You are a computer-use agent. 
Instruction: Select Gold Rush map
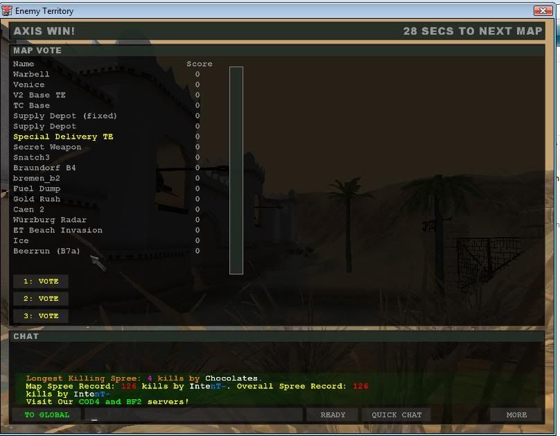pyautogui.click(x=37, y=199)
